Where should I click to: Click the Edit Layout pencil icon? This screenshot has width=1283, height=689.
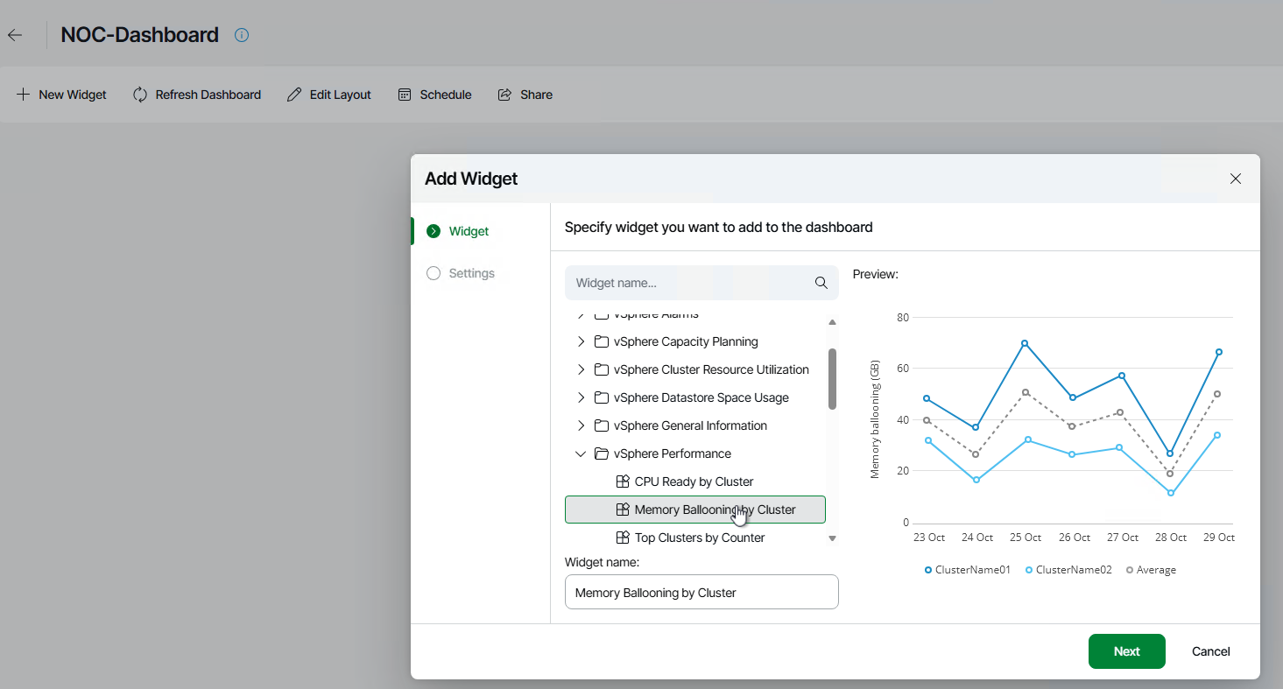[294, 95]
